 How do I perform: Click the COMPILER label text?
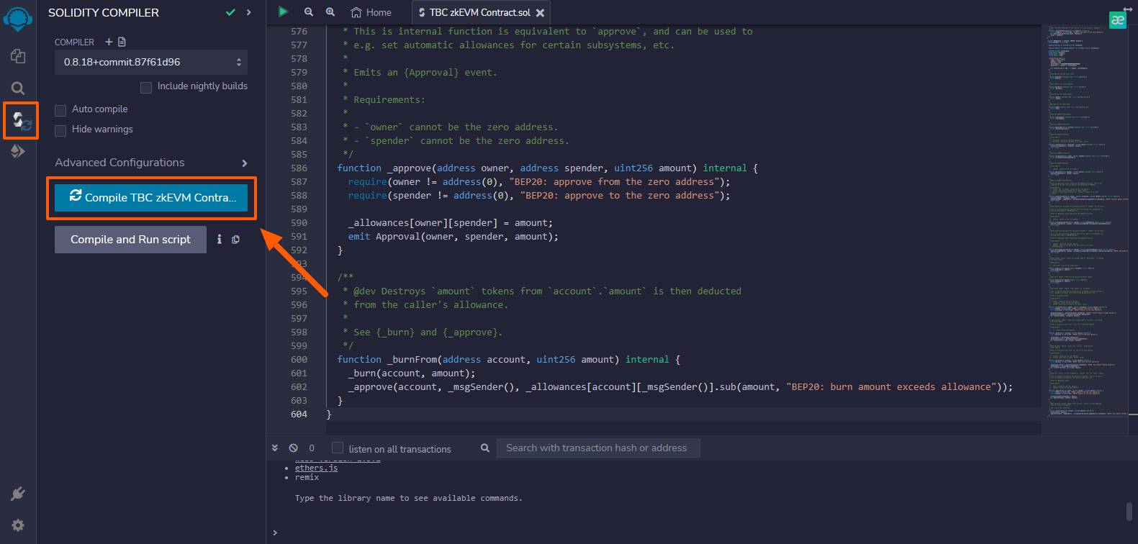(74, 42)
